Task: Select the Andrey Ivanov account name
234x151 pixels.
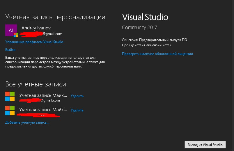Action: tap(36, 28)
